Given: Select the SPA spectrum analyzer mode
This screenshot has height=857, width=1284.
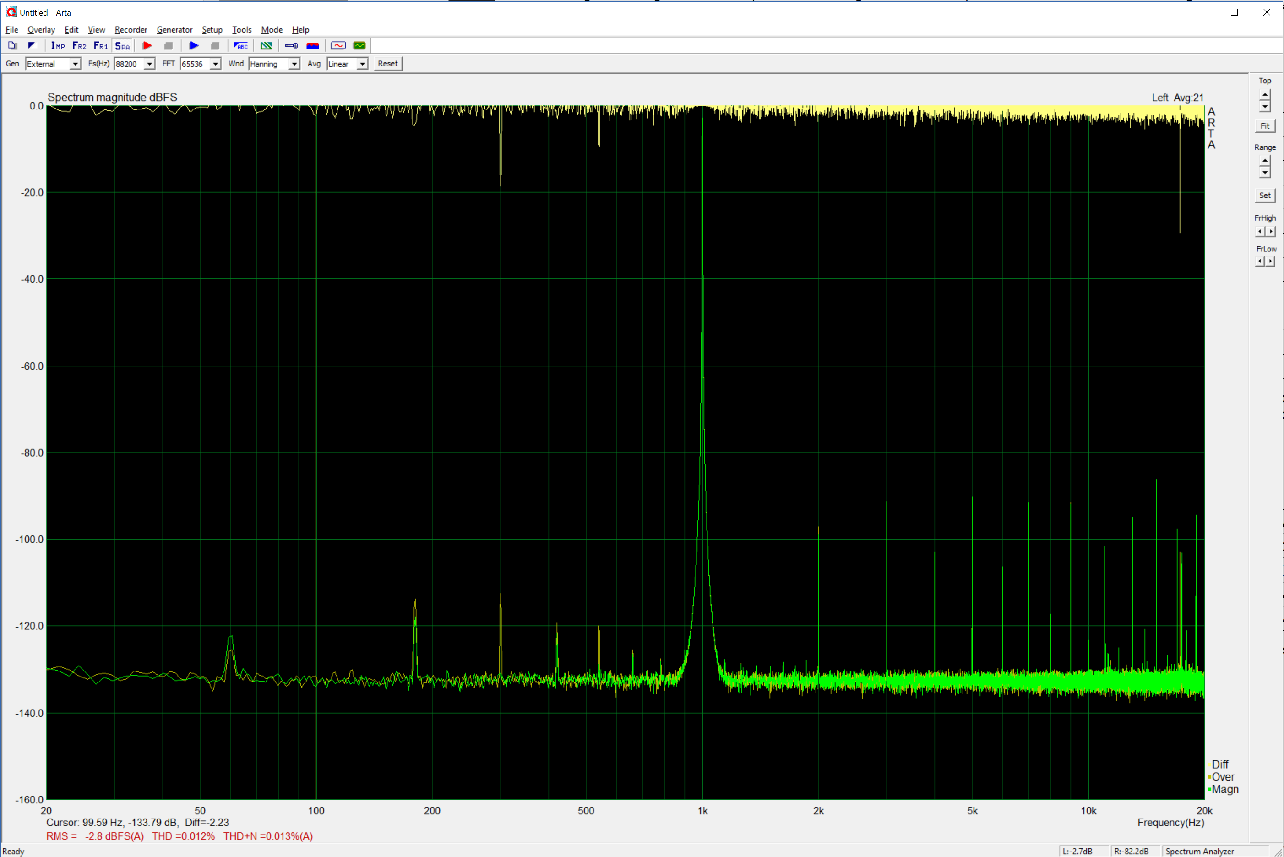Looking at the screenshot, I should pos(122,46).
